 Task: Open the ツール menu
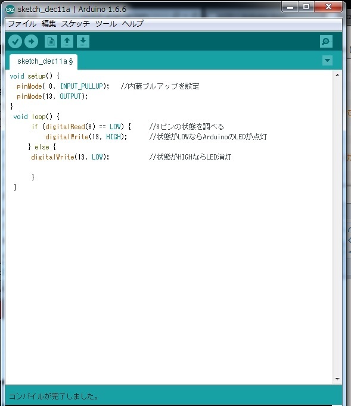click(106, 24)
